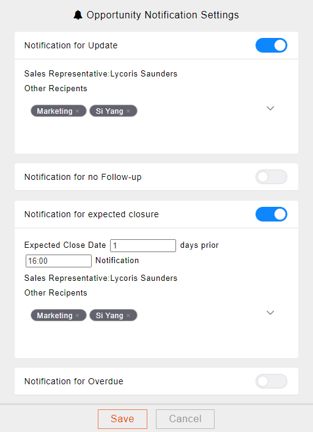This screenshot has width=313, height=432.
Task: Expand Update recipients dropdown chevron
Action: tap(270, 108)
